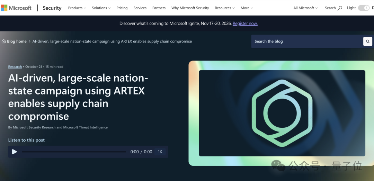
Task: Click the Blog home house icon
Action: pos(3,41)
